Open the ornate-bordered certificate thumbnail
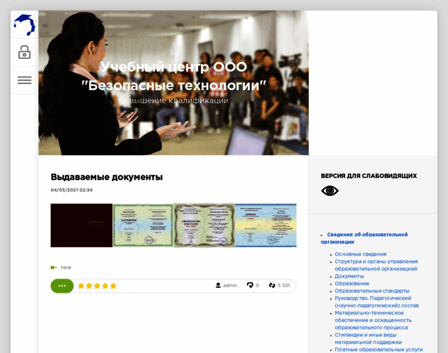The height and width of the screenshot is (353, 448). [205, 225]
